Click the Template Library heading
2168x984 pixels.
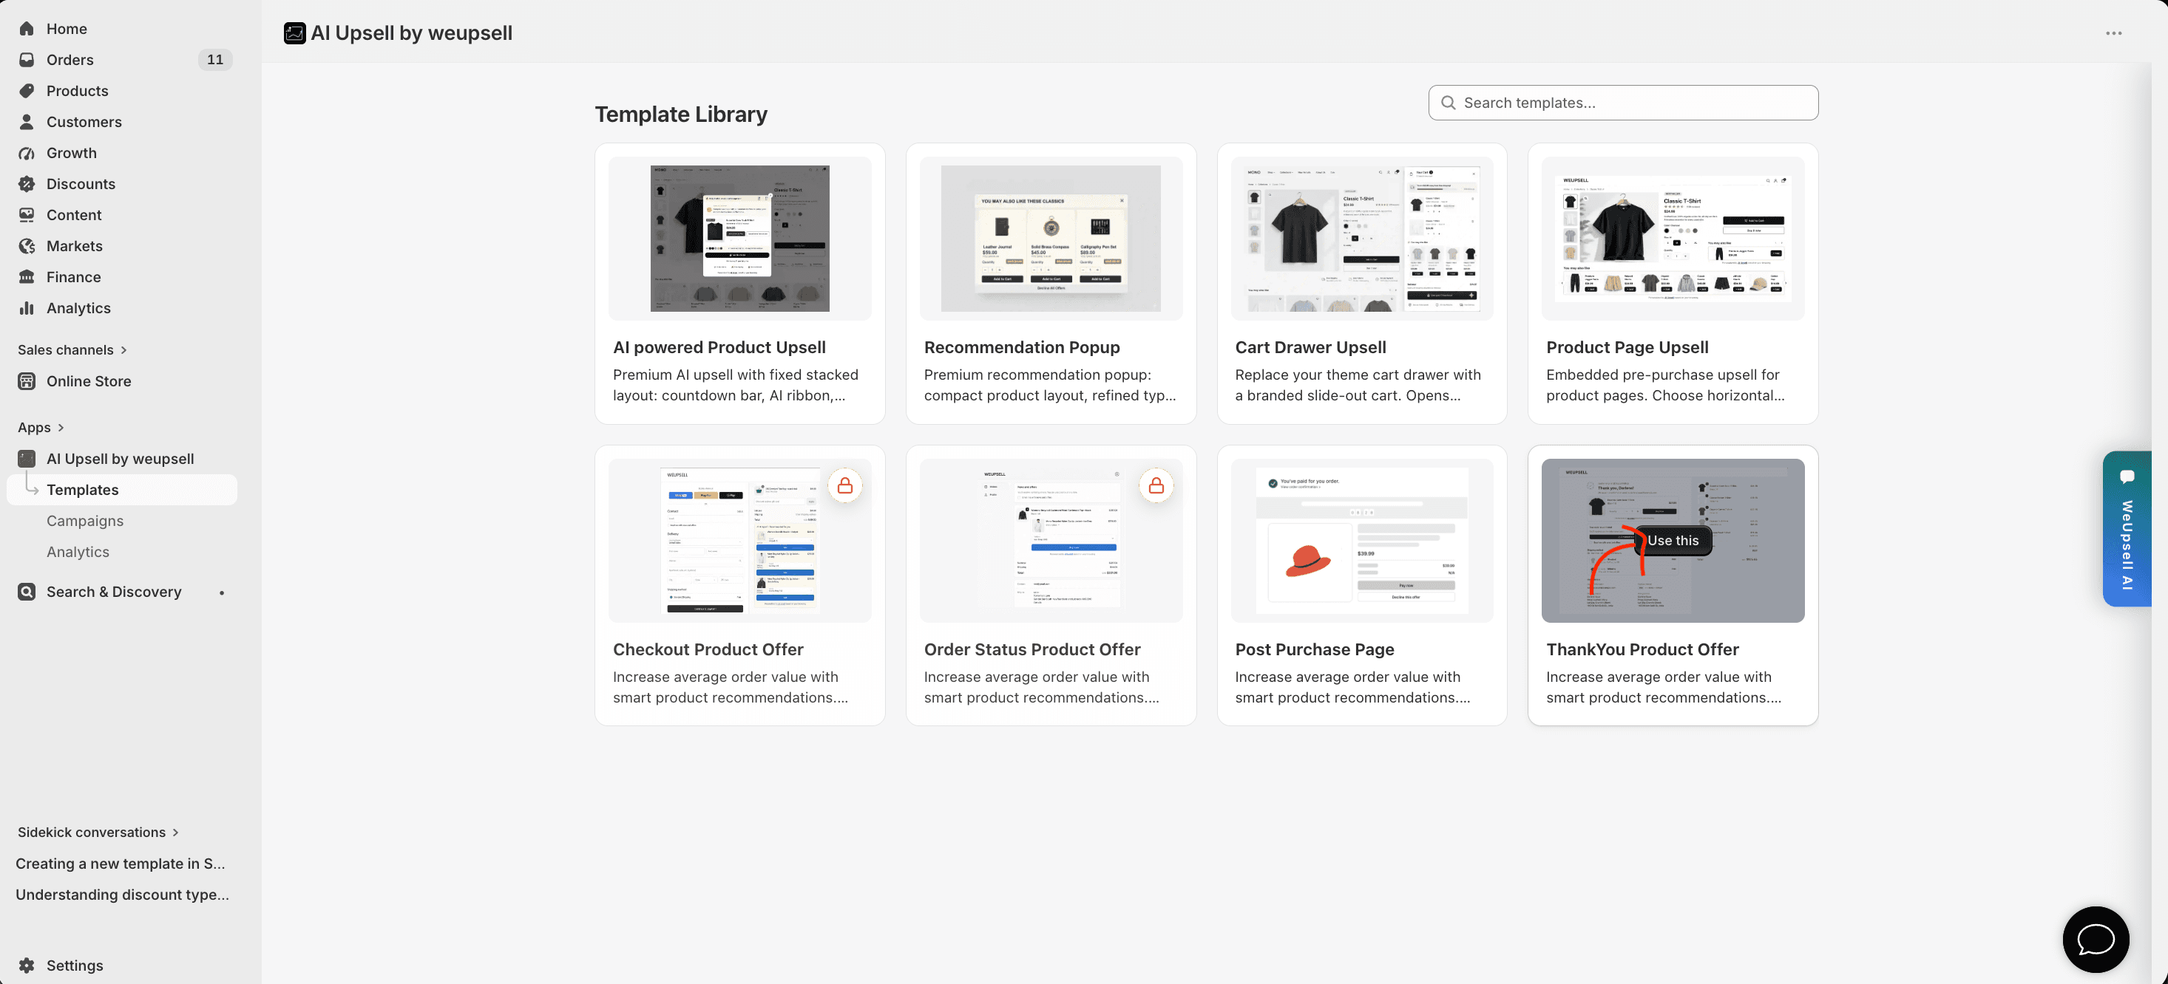[681, 115]
